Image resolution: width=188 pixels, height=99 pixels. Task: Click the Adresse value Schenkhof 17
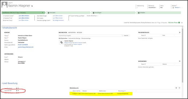click(22, 62)
